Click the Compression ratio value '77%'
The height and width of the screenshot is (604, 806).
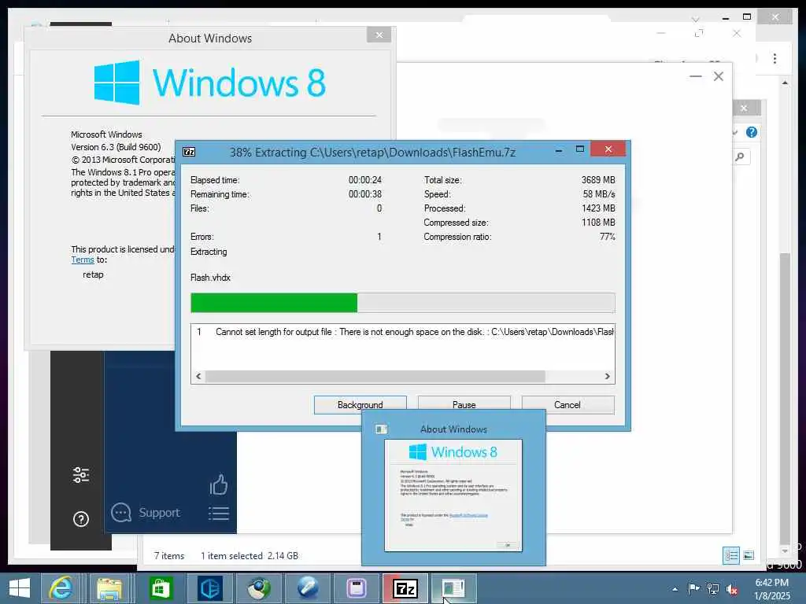[x=608, y=237]
